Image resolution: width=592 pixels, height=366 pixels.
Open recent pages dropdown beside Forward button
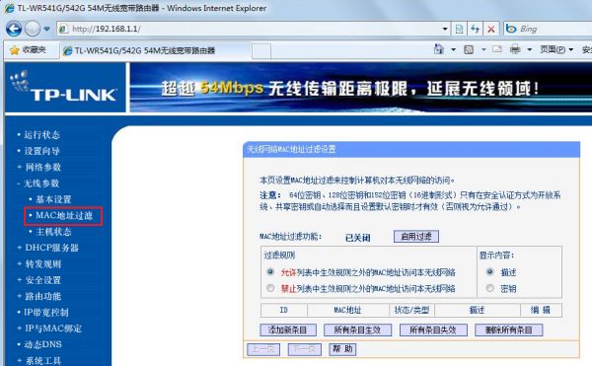pos(46,29)
